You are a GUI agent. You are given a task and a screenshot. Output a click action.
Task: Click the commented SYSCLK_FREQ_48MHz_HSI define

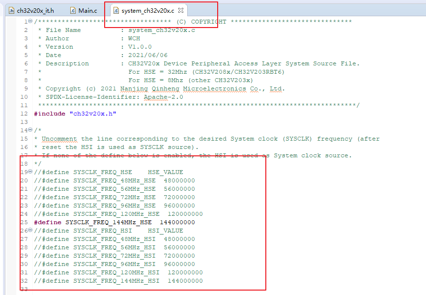coord(114,239)
